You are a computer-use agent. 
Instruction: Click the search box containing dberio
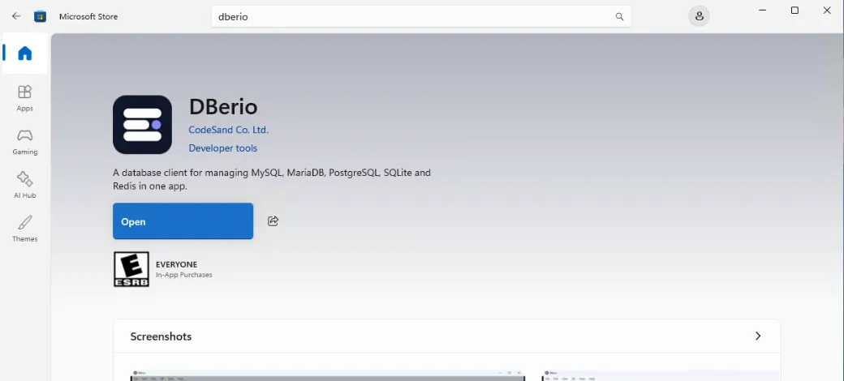[421, 17]
